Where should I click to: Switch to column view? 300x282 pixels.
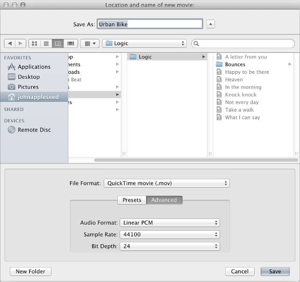(x=58, y=43)
